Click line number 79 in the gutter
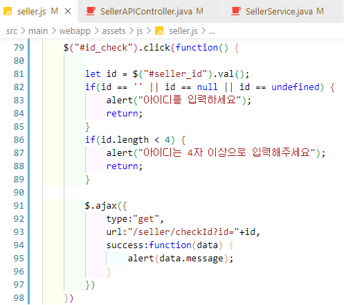This screenshot has height=305, width=344. [x=19, y=47]
